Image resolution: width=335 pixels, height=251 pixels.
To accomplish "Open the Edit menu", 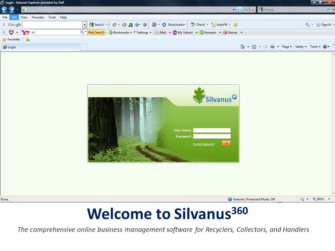I will pyautogui.click(x=14, y=17).
